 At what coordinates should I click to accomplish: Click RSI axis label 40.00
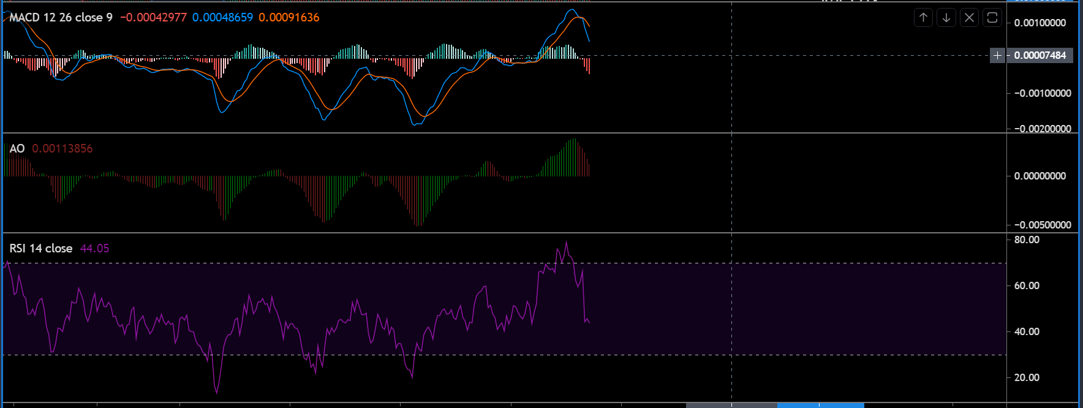[x=1027, y=332]
